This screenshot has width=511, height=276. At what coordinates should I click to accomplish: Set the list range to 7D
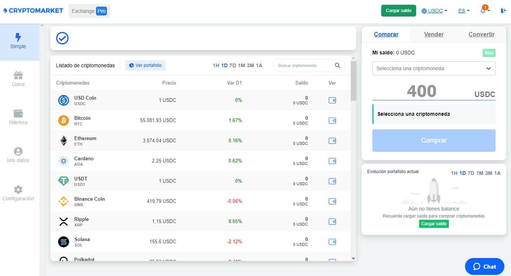pos(233,65)
